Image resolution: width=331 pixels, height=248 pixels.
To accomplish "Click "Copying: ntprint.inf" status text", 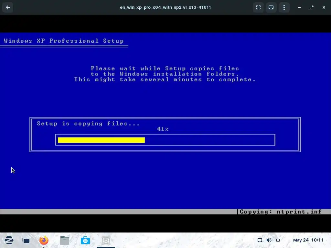I will pyautogui.click(x=281, y=212).
